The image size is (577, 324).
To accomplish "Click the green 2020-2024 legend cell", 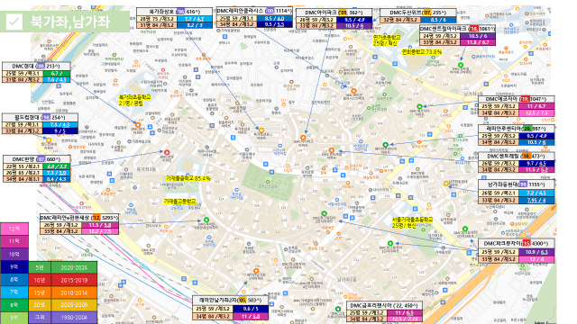I will coord(74,268).
